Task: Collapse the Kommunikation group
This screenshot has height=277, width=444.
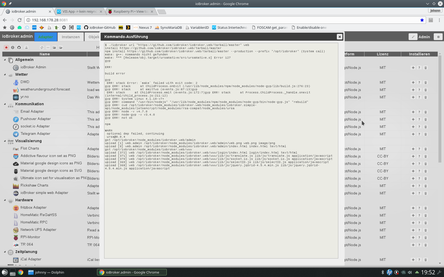Action: 5,104
